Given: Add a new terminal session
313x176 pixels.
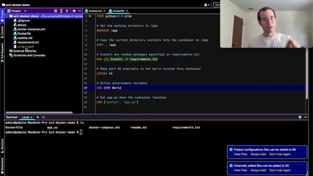Looking at the screenshot, I should click(38, 117).
